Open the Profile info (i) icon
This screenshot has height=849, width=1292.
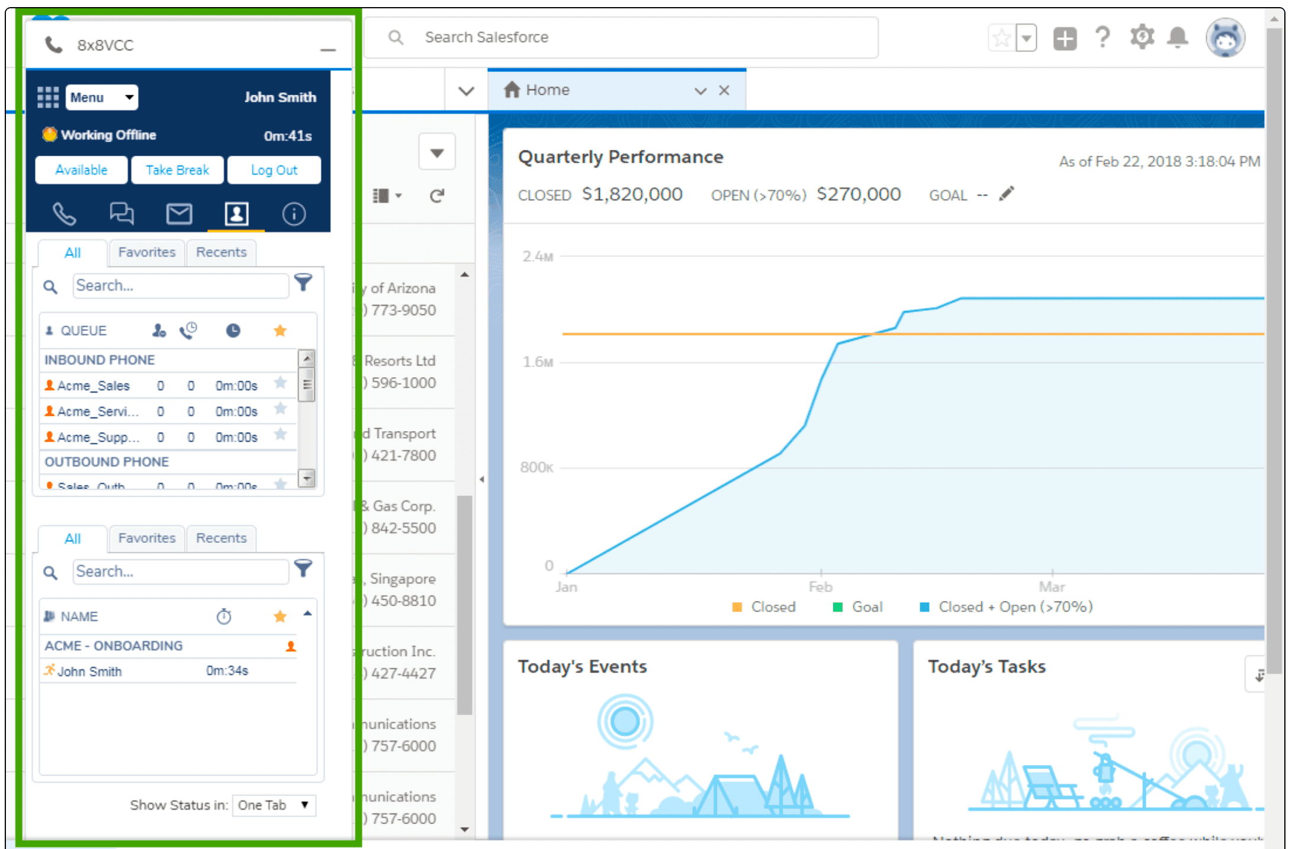click(x=294, y=214)
